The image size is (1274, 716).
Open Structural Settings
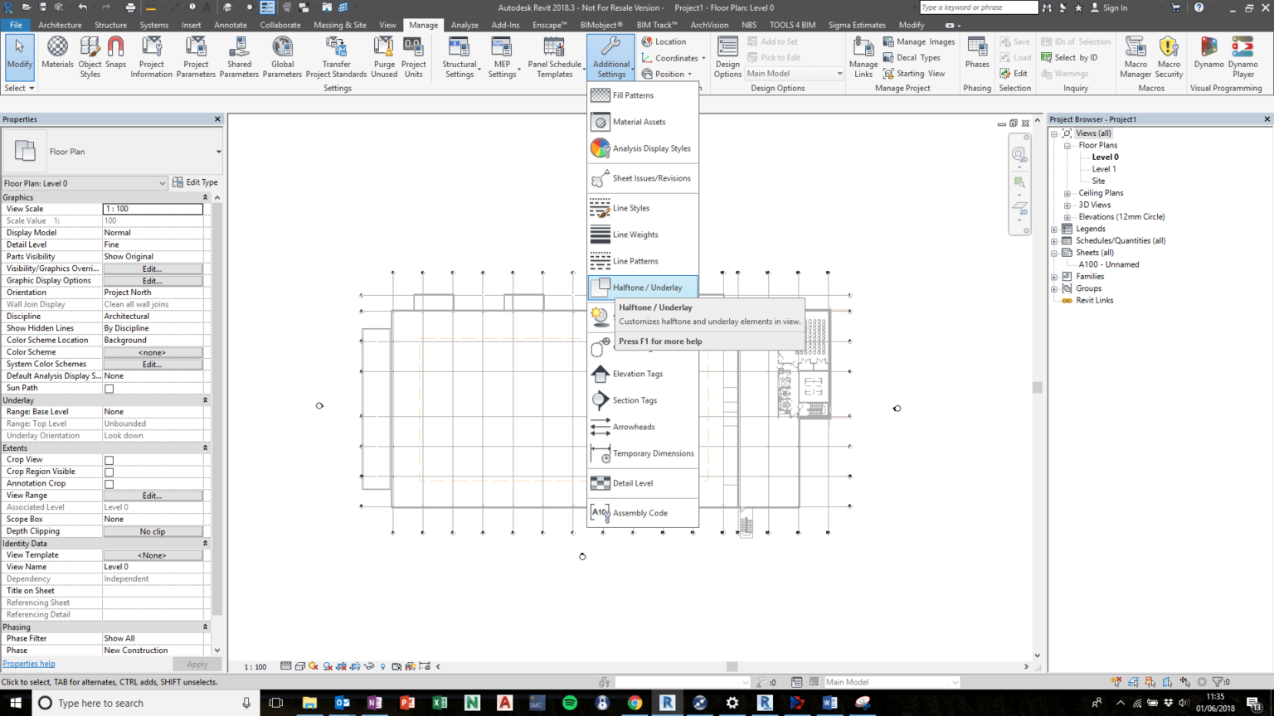(x=460, y=56)
